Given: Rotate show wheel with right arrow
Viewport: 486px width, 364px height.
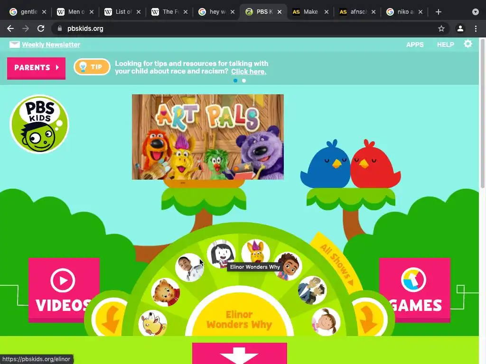Looking at the screenshot, I should [369, 319].
